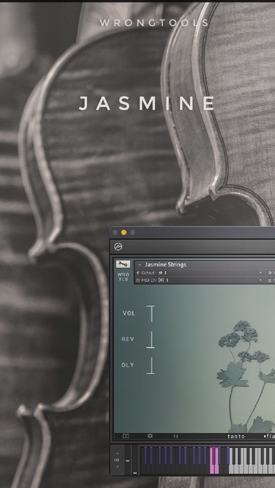
Task: Select the tasto articulation
Action: [236, 437]
